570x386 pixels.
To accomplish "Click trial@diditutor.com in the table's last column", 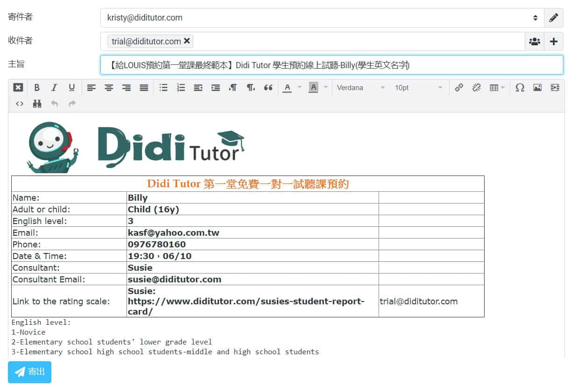I will pos(419,301).
